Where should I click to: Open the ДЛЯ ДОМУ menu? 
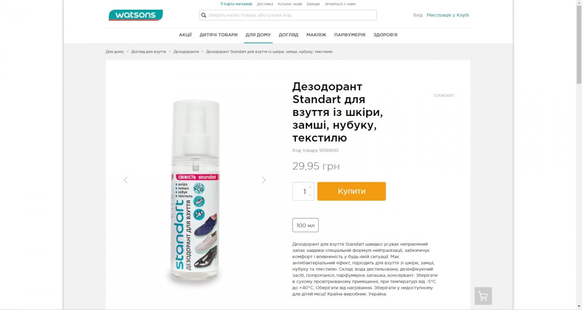tap(258, 35)
